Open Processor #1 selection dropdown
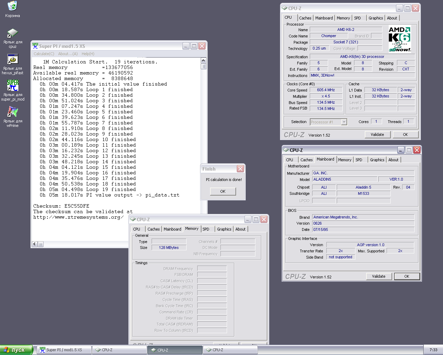The width and height of the screenshot is (443, 355). coord(328,122)
